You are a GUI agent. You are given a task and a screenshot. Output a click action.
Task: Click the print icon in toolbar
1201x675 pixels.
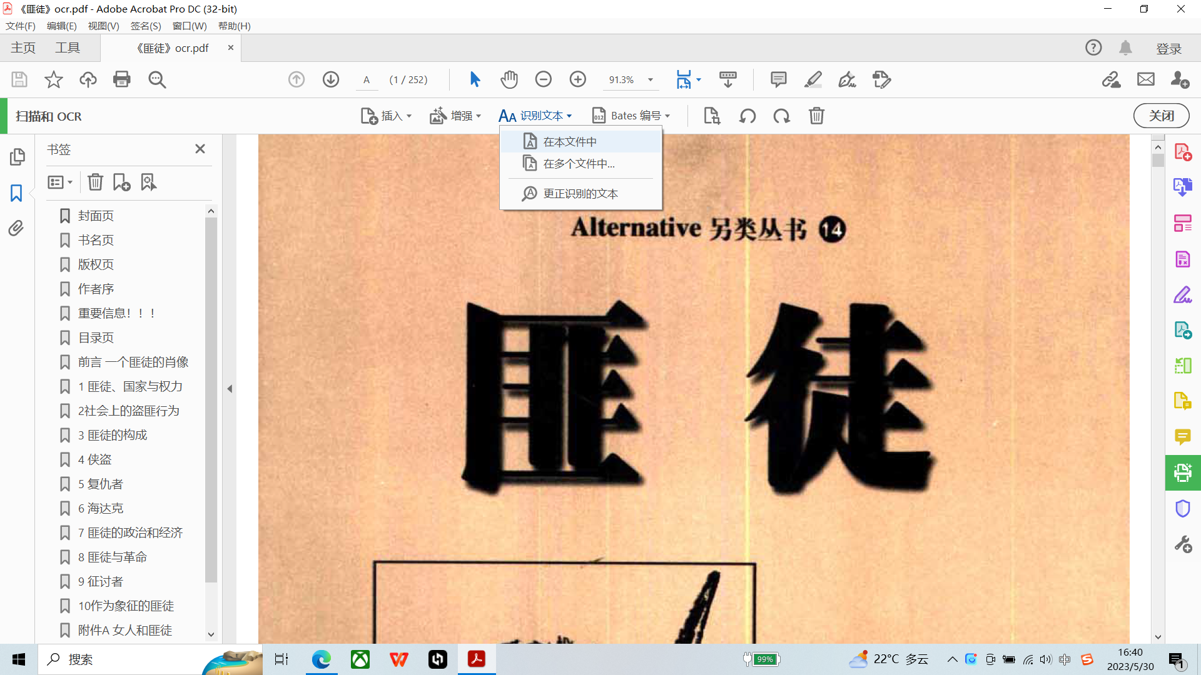click(121, 79)
